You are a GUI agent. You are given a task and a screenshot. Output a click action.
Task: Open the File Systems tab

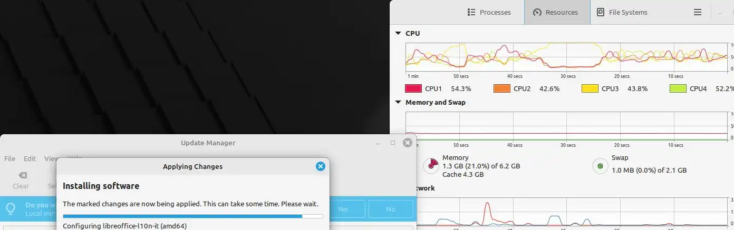coord(622,12)
